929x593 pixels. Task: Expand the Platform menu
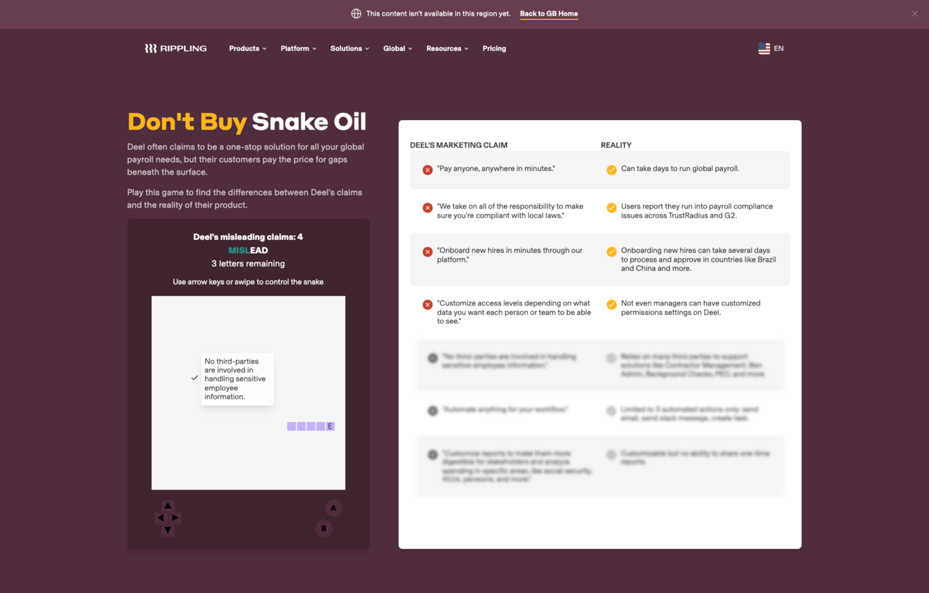[x=298, y=48]
